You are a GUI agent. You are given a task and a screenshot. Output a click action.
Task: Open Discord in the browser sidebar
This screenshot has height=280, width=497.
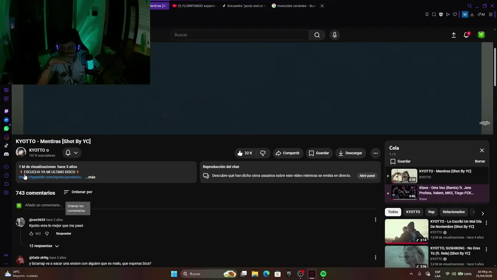coord(6,154)
